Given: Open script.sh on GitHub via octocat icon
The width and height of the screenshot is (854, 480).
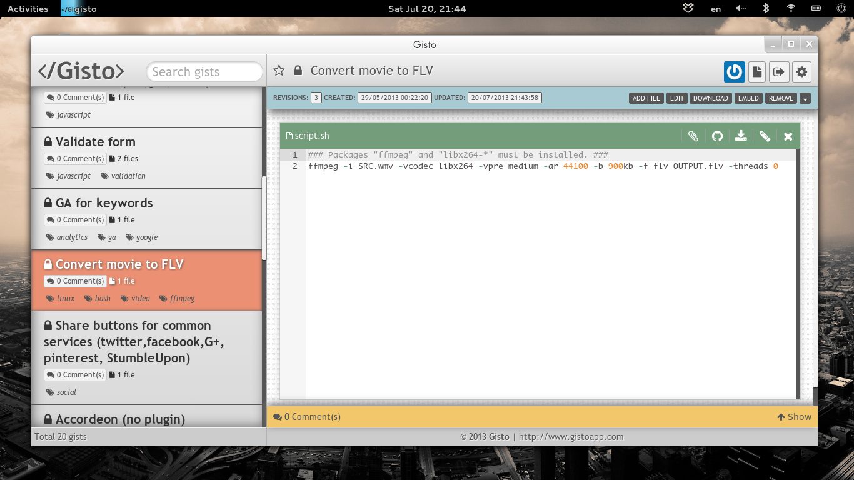Looking at the screenshot, I should point(717,136).
